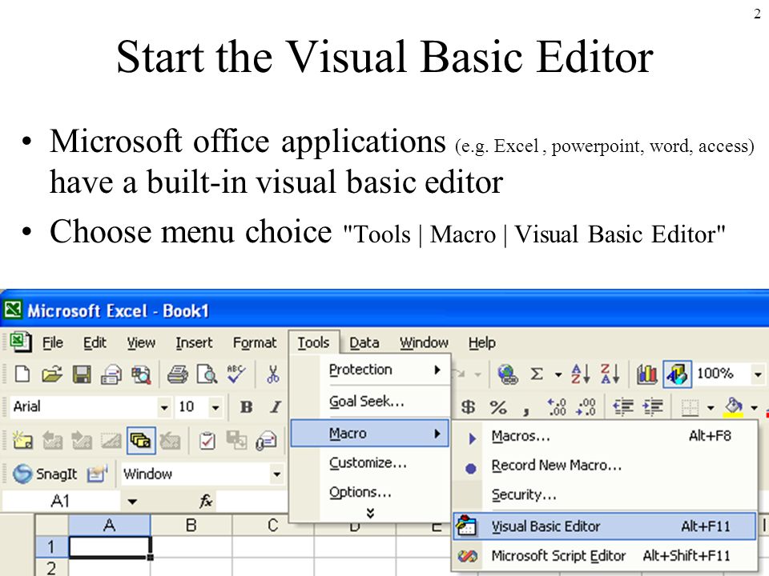Click the New workbook icon
Viewport: 769px width, 576px height.
tap(22, 374)
